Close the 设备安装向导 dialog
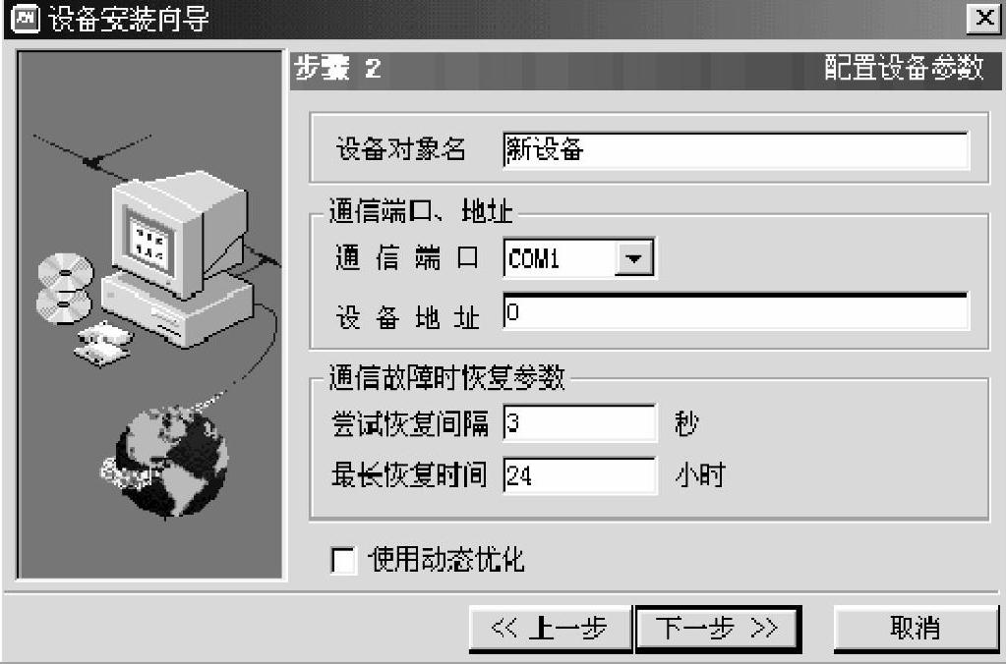 pyautogui.click(x=984, y=18)
